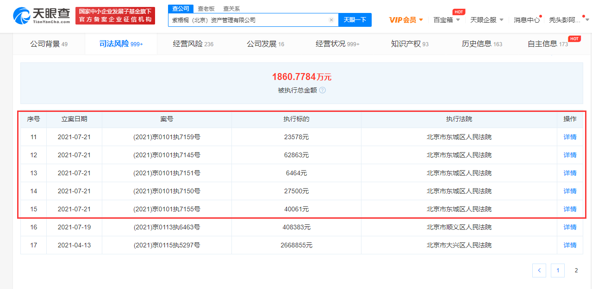Screen dimensions: 592x289
Task: Clear search box with X icon
Action: [331, 20]
